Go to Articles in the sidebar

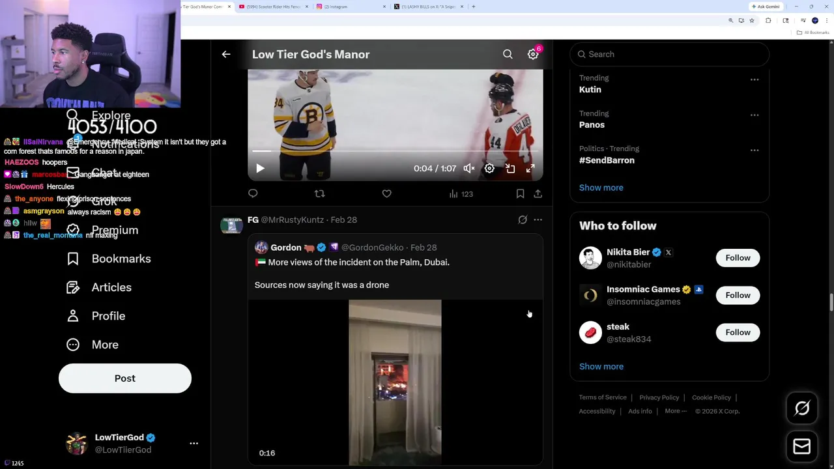click(99, 287)
